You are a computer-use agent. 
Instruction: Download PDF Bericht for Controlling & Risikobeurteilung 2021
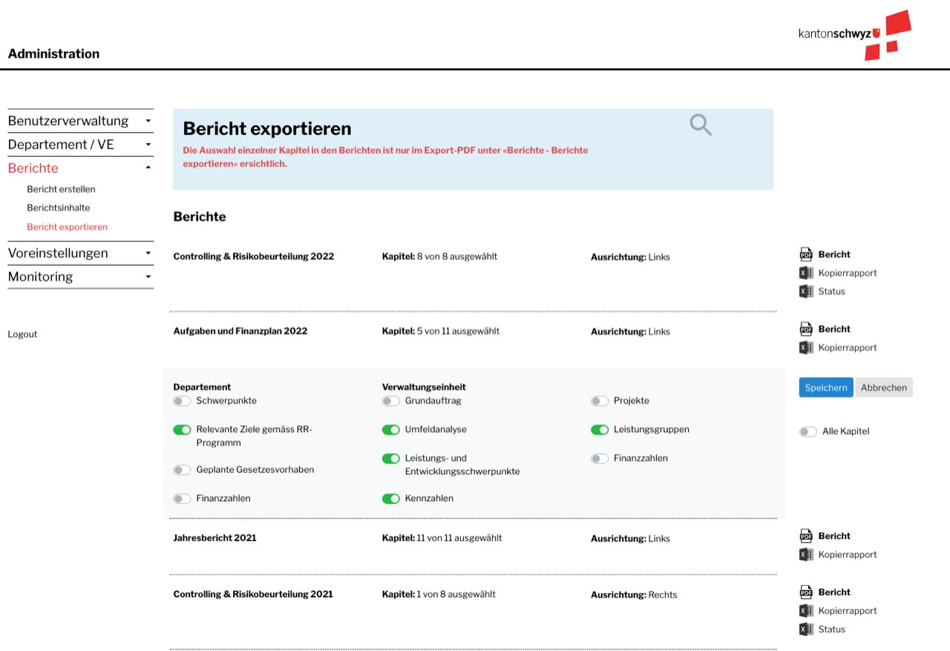(x=825, y=592)
